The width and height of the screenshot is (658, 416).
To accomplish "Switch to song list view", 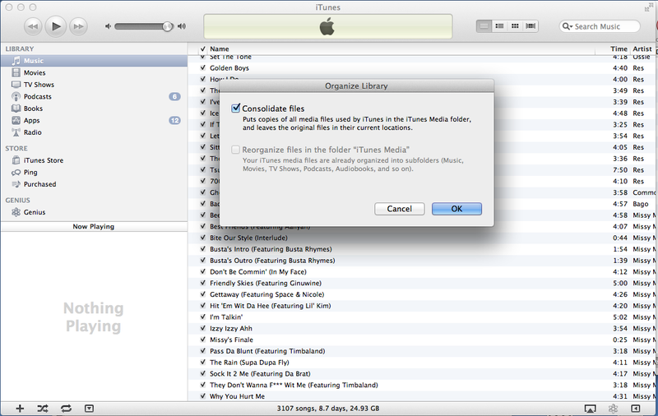I will point(484,26).
